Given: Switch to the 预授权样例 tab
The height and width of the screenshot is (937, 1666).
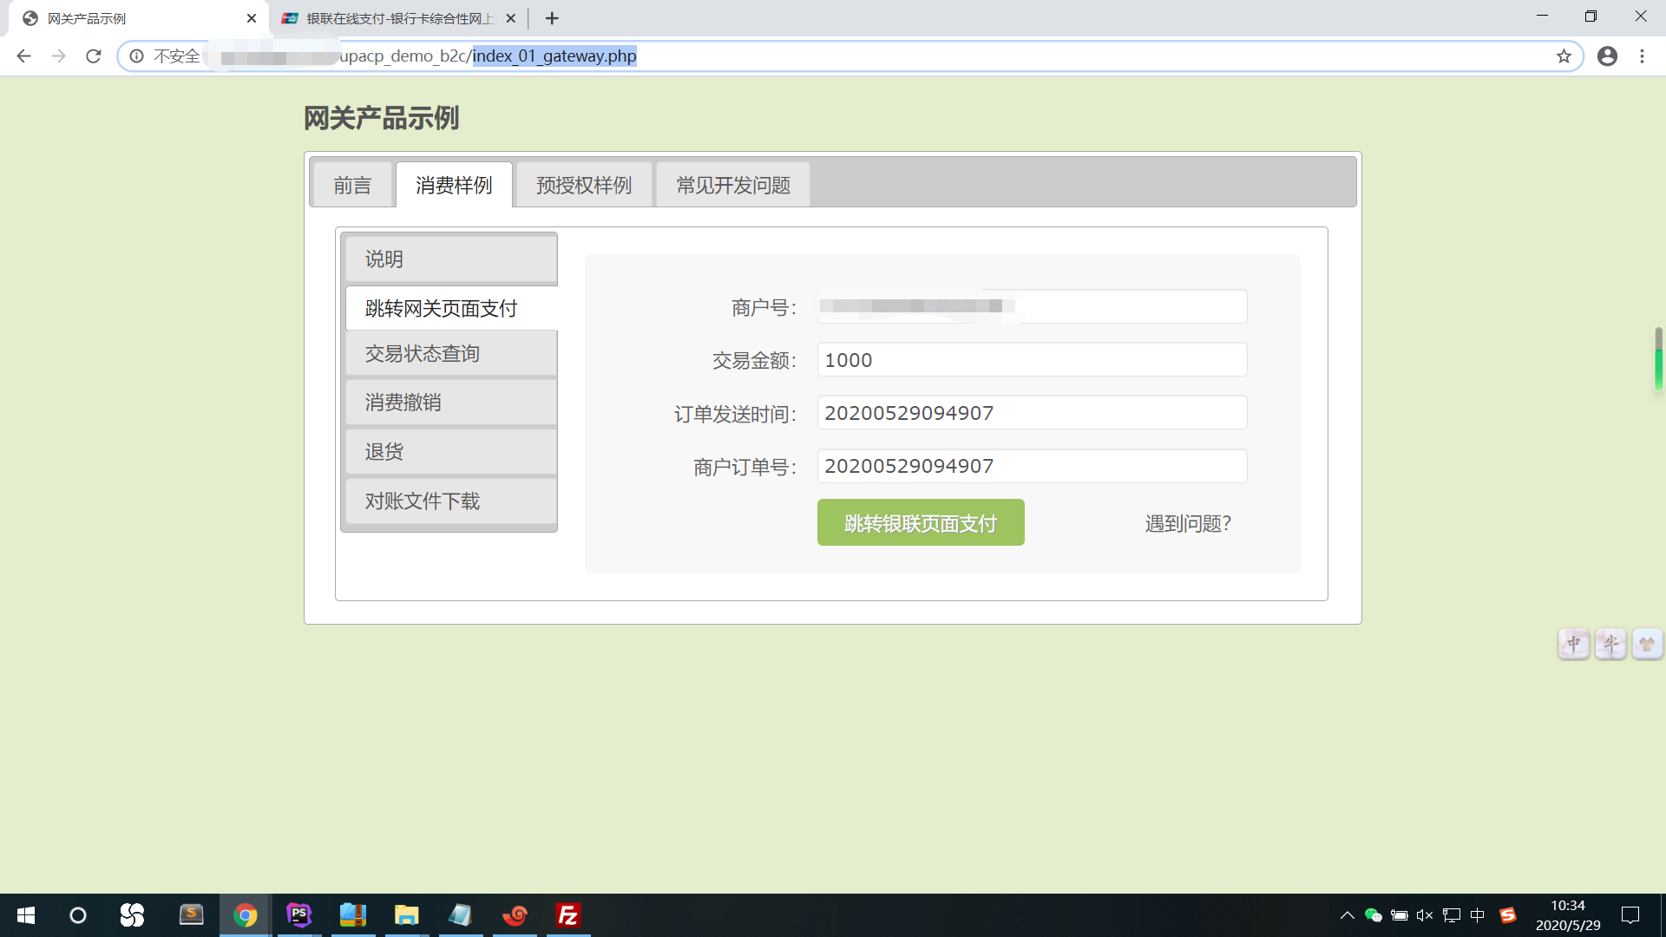Looking at the screenshot, I should (x=584, y=185).
